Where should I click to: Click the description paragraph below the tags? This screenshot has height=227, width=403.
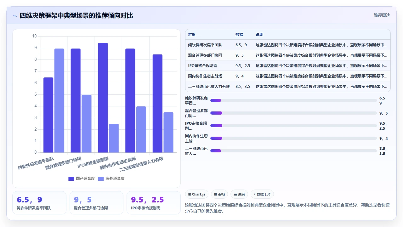click(x=288, y=208)
